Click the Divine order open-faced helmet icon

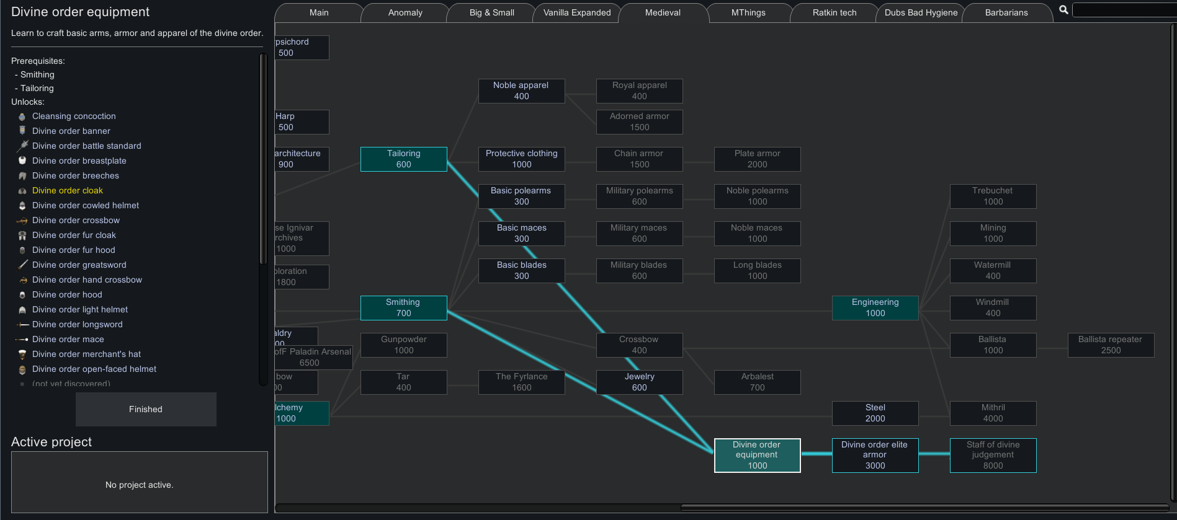click(22, 369)
